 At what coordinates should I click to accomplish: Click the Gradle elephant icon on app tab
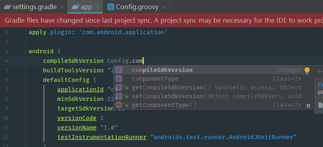click(75, 7)
